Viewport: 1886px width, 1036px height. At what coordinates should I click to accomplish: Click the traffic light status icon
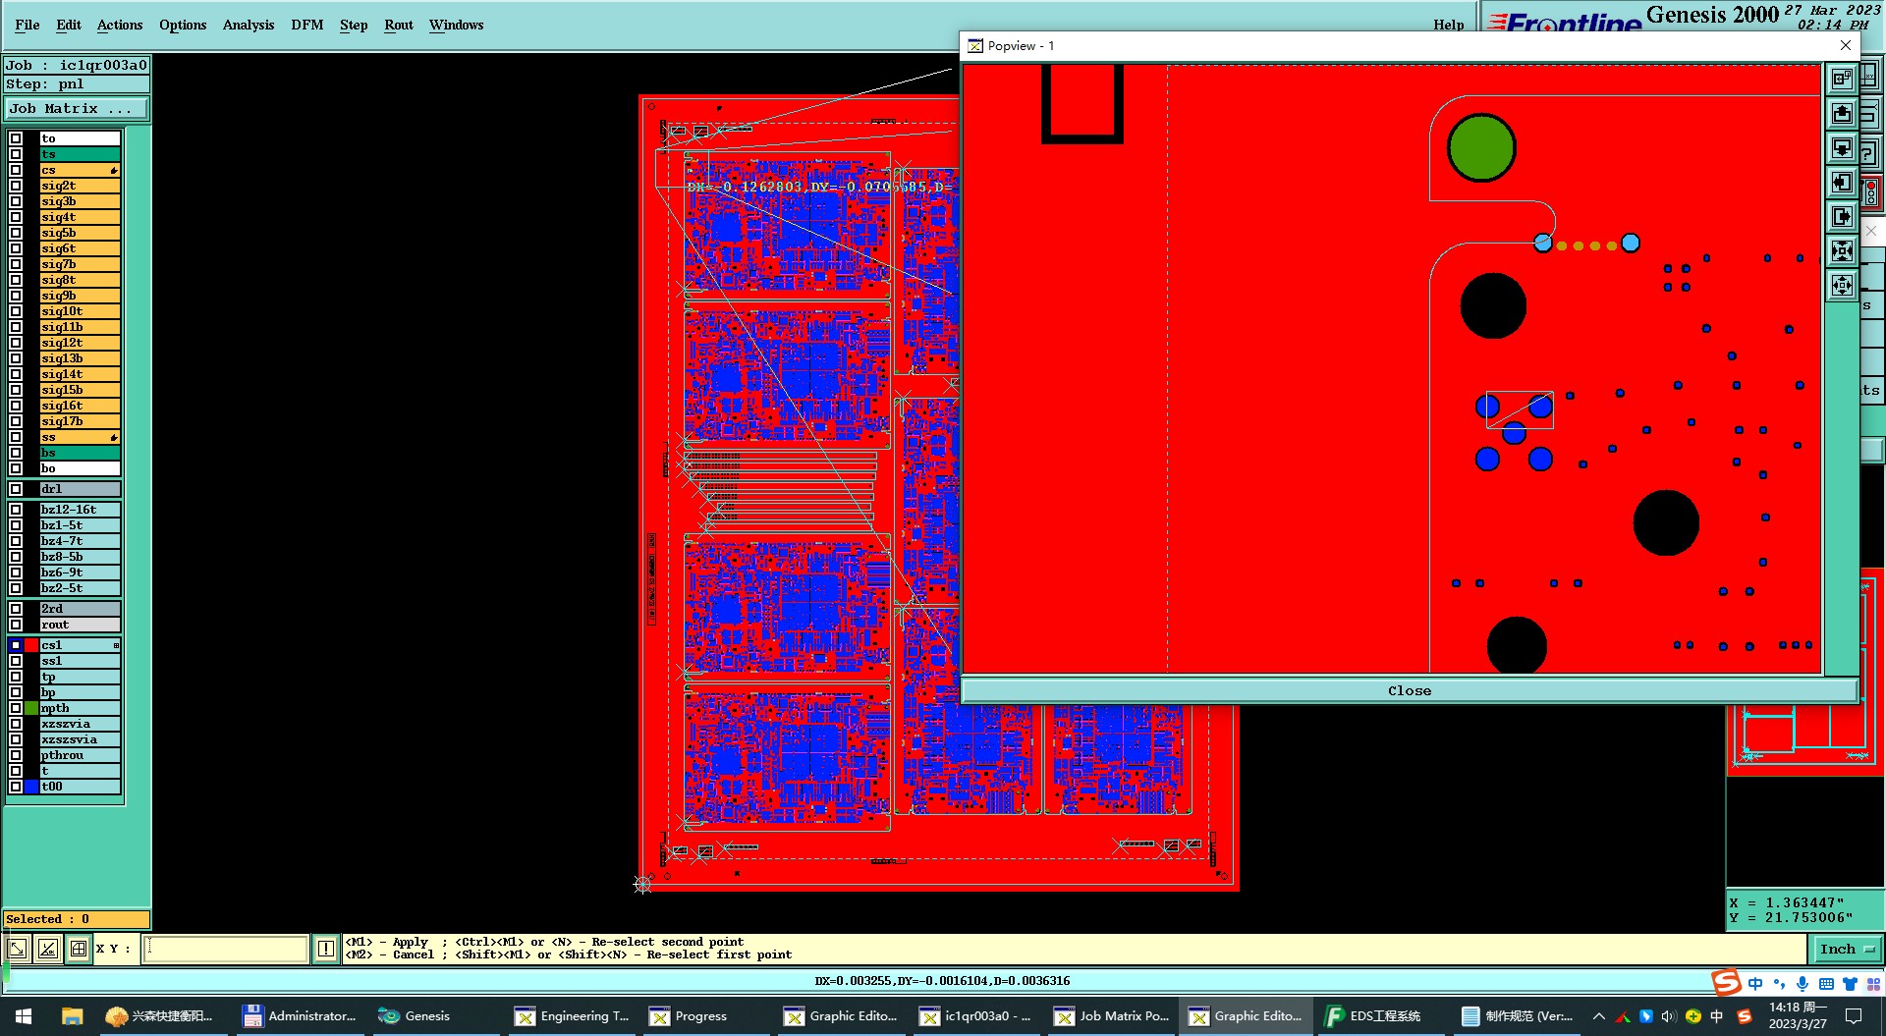(1871, 193)
